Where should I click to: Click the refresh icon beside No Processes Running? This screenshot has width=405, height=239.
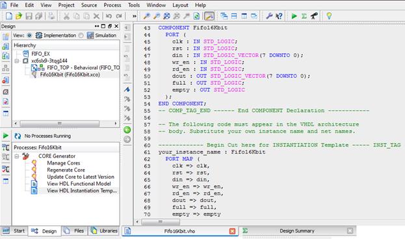click(18, 136)
